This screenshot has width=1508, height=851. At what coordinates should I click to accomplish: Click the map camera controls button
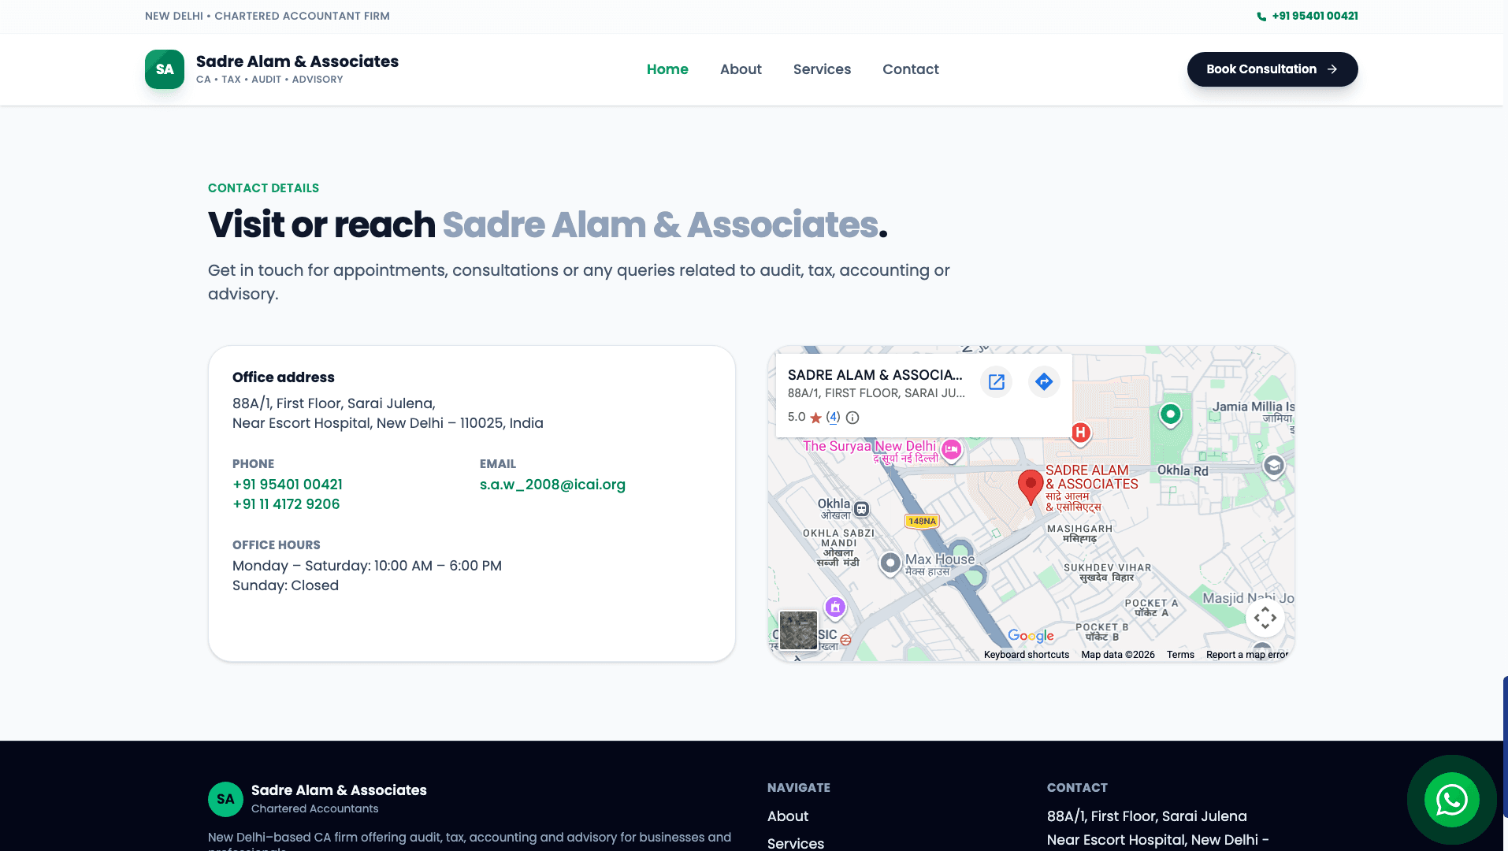pos(1265,618)
